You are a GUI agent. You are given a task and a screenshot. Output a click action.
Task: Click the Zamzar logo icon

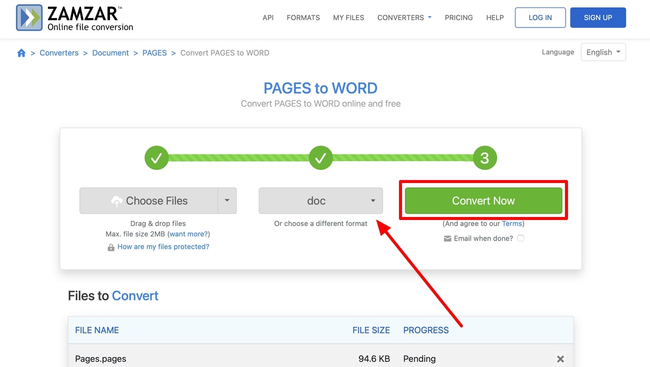point(29,18)
